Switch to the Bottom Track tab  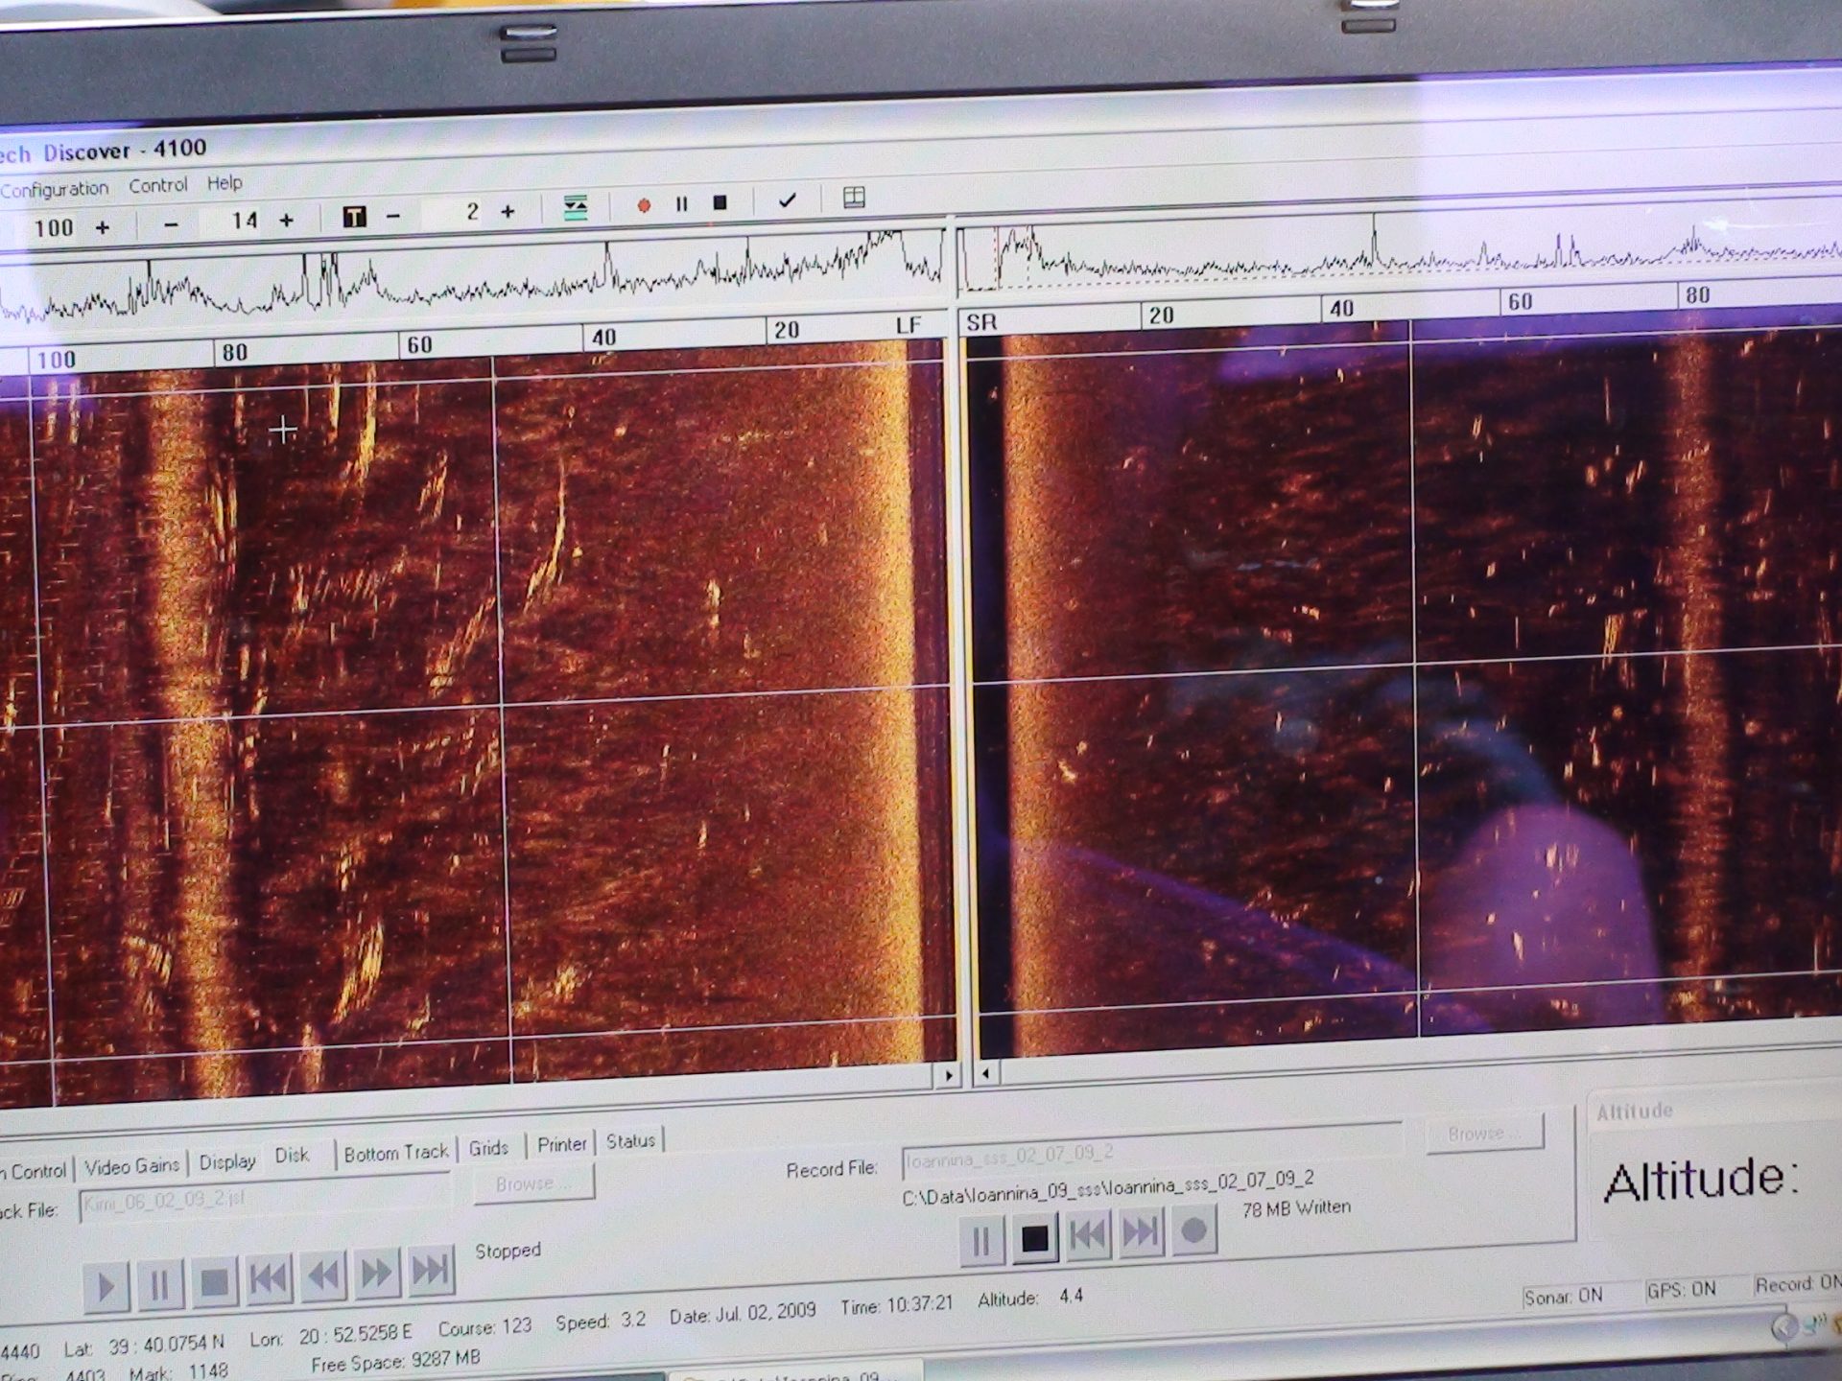tap(395, 1153)
